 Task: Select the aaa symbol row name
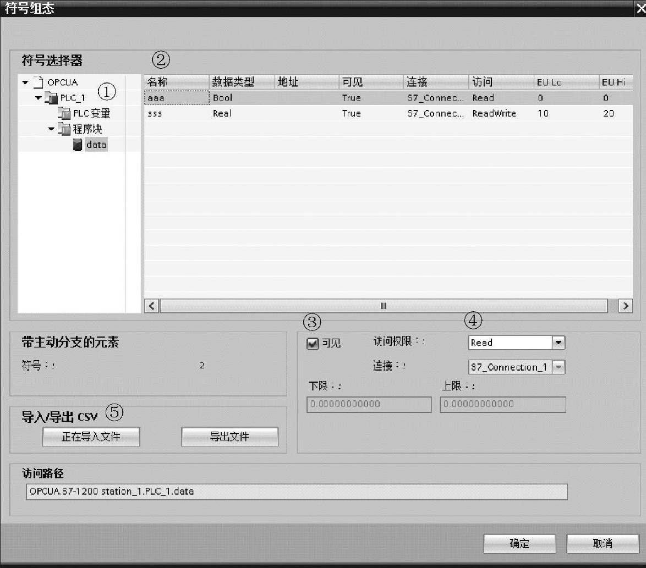click(177, 98)
